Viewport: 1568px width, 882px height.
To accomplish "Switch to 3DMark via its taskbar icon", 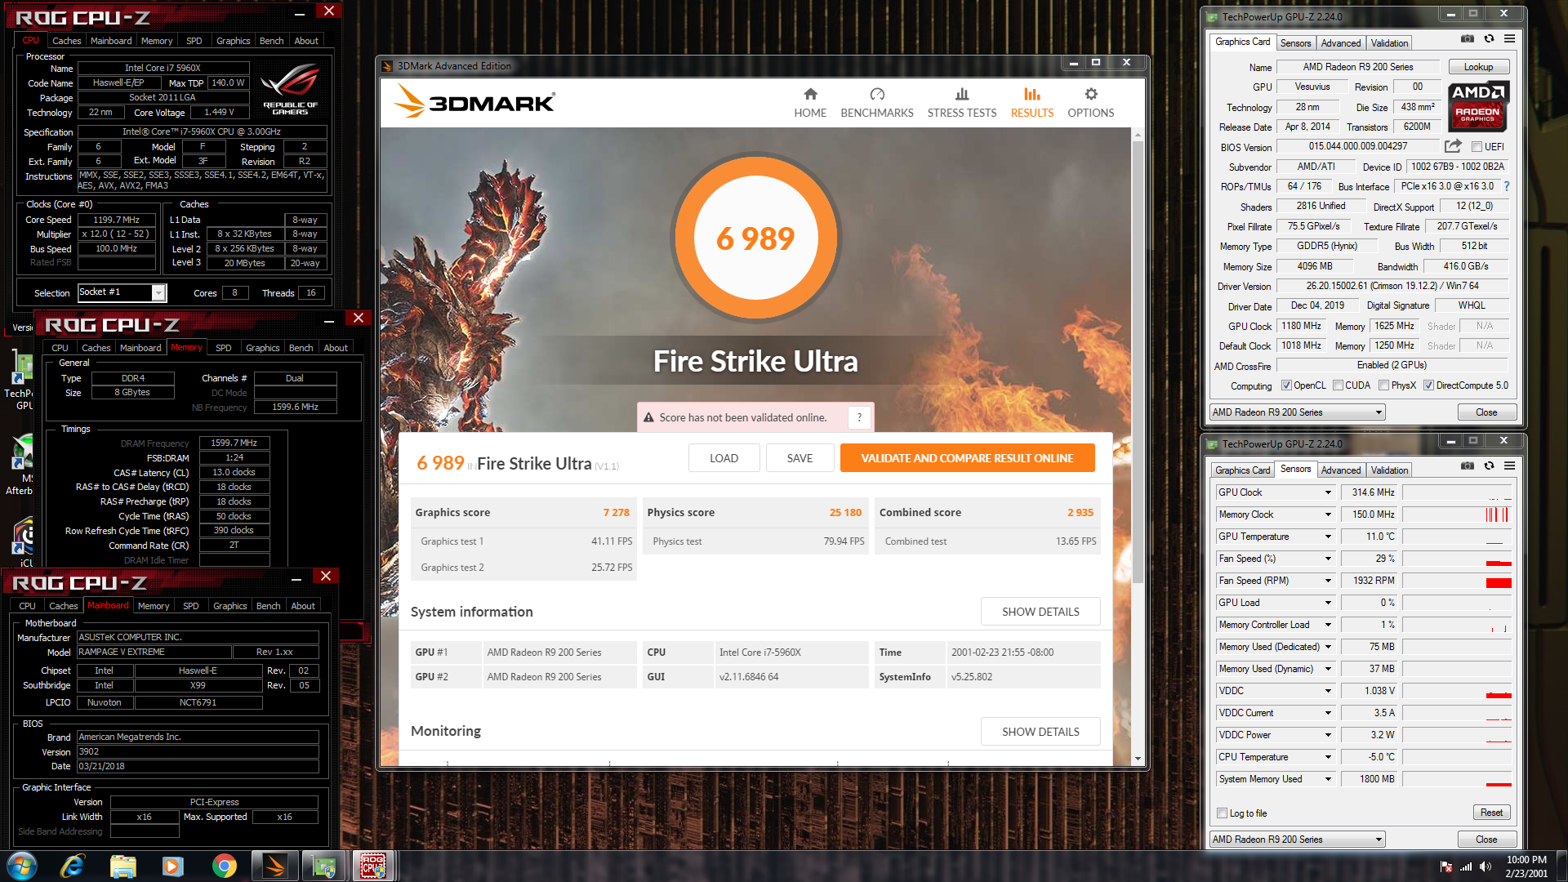I will [x=274, y=866].
